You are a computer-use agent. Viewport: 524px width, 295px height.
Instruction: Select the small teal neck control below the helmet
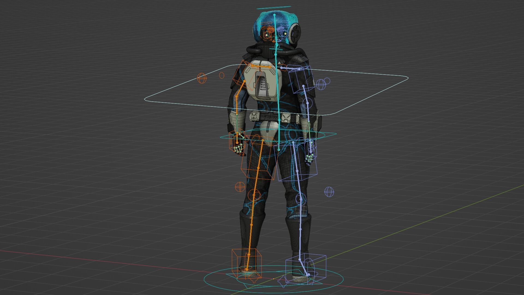coord(276,49)
